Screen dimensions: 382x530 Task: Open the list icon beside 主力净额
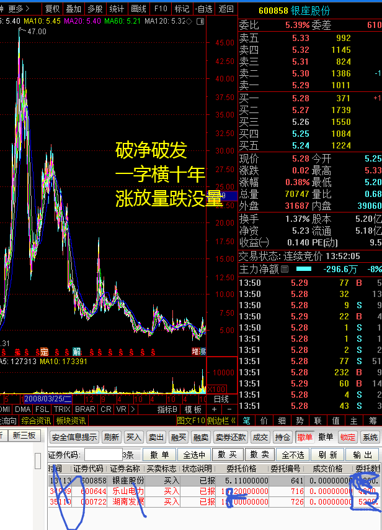point(285,269)
